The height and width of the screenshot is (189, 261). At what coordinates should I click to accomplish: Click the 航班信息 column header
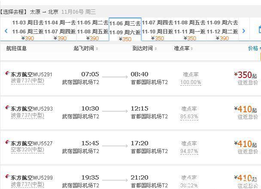coord(16,48)
